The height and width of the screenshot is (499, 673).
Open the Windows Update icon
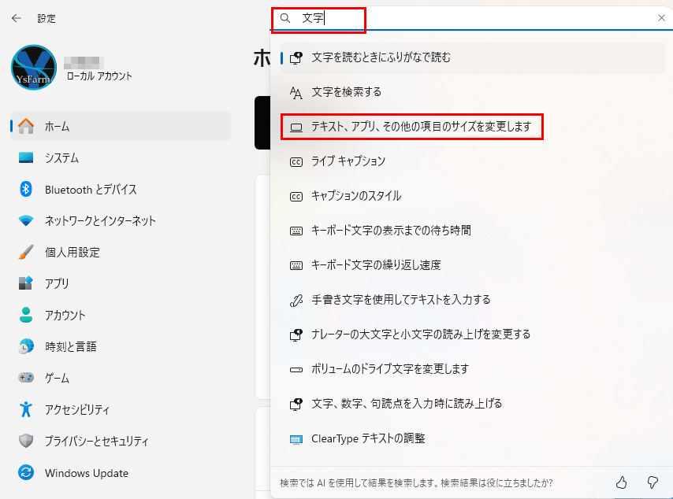click(26, 473)
